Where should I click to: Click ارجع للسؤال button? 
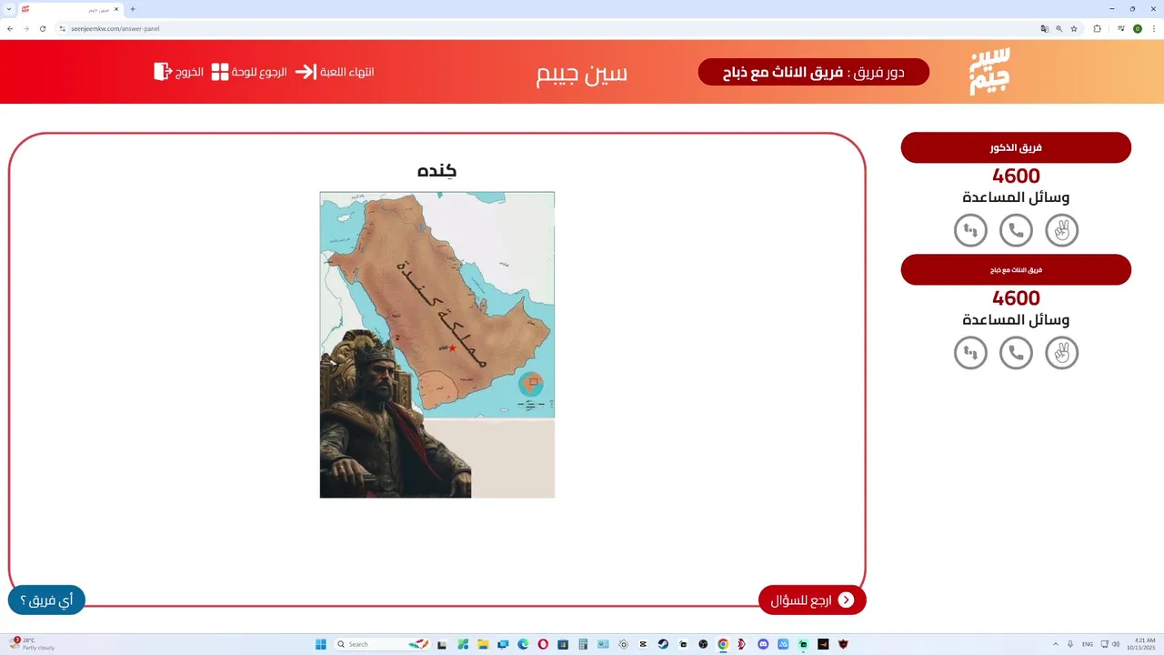[812, 600]
